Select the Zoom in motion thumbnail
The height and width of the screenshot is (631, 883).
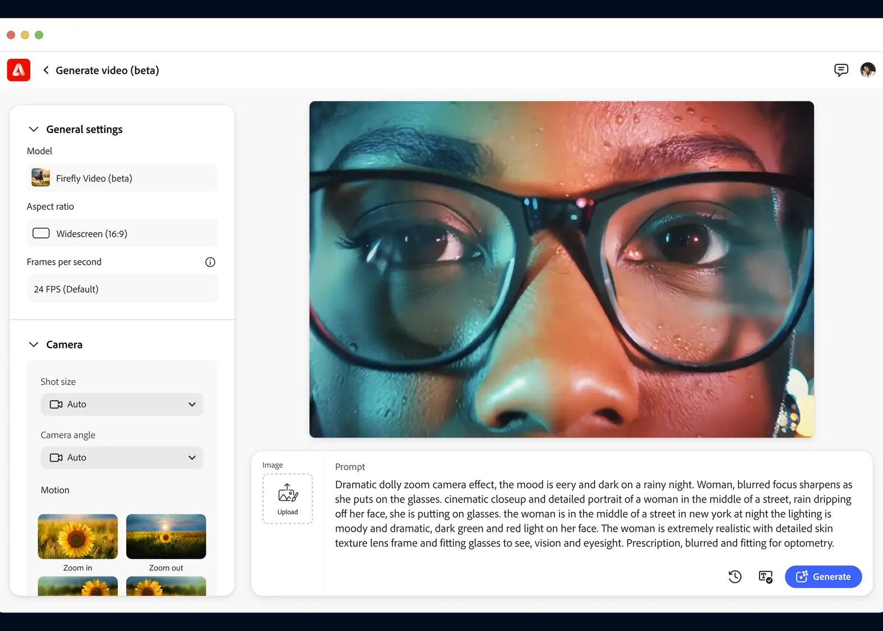pyautogui.click(x=78, y=537)
